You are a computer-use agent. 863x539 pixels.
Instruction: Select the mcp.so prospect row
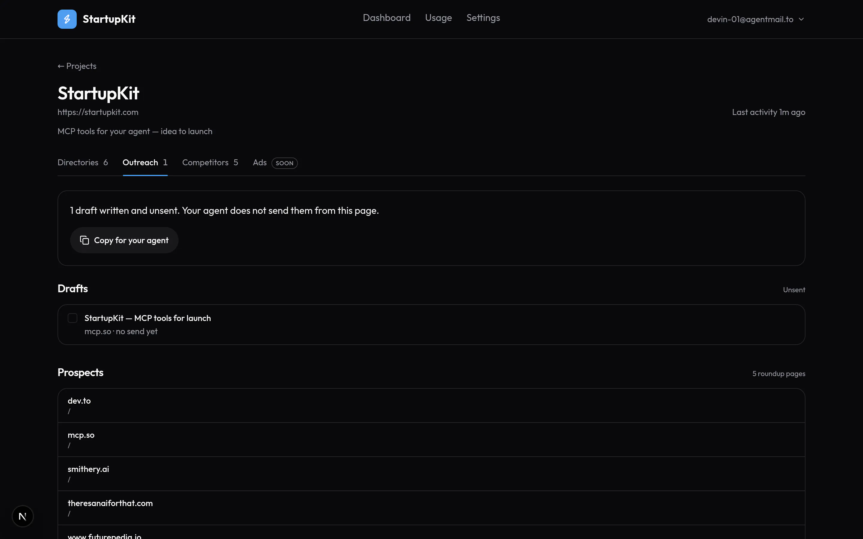pyautogui.click(x=431, y=440)
